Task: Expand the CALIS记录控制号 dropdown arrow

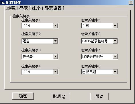Action: 115,41
